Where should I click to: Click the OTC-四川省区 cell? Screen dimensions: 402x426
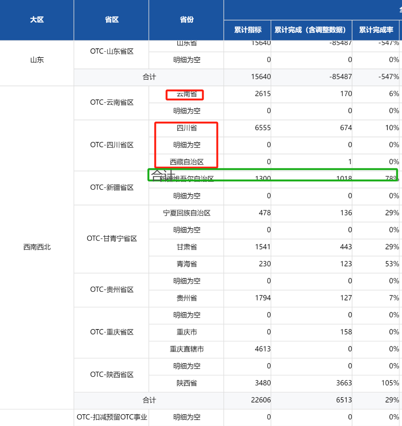[x=112, y=145]
